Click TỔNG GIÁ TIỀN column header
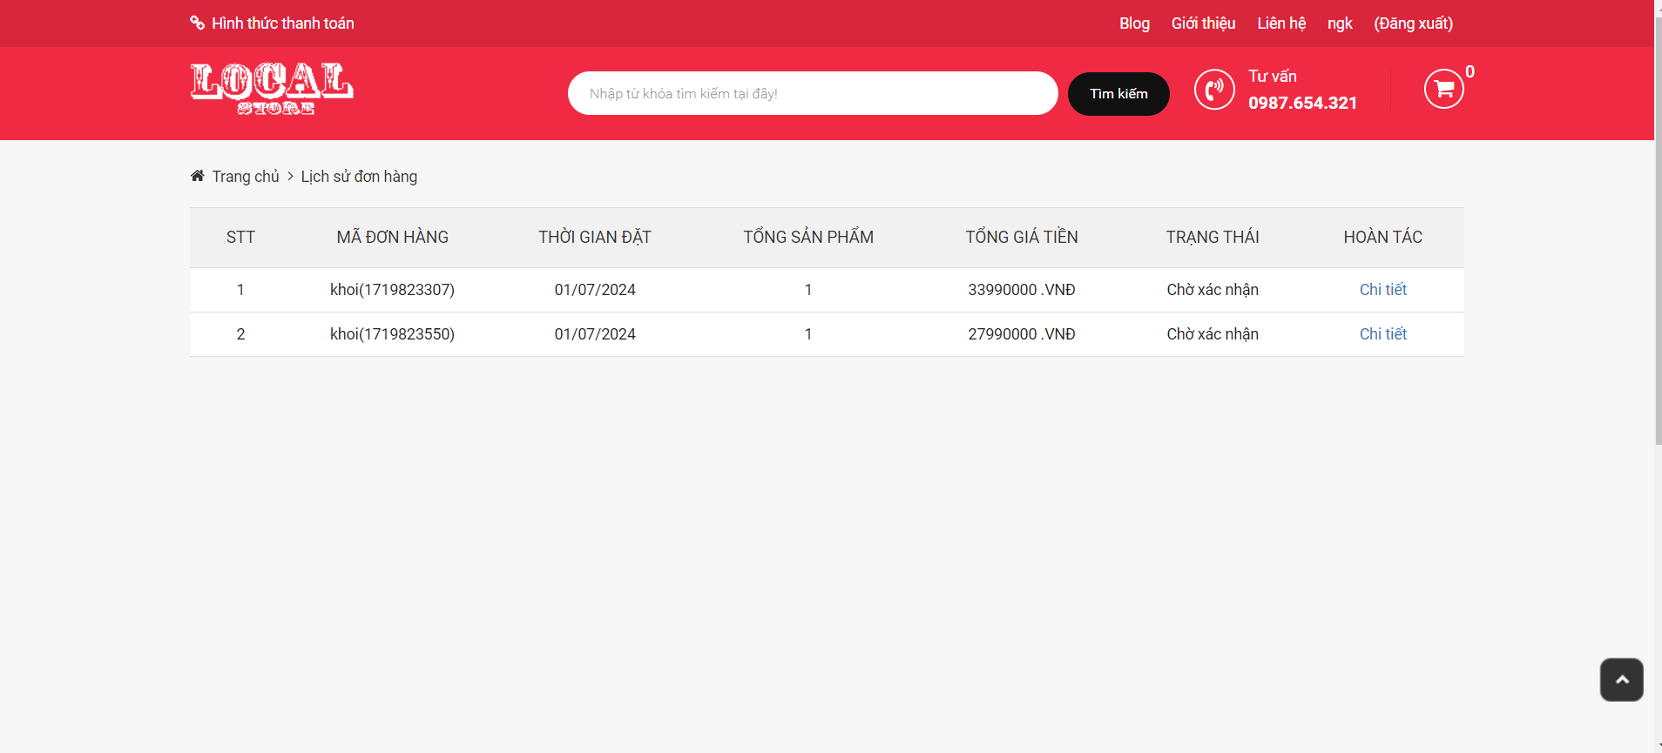Screen dimensions: 1662x753 coord(1022,237)
